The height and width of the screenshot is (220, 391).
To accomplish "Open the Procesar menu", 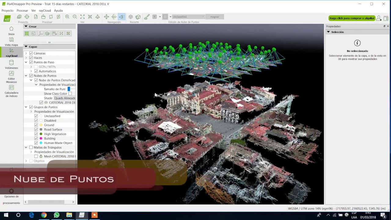I will pyautogui.click(x=22, y=10).
